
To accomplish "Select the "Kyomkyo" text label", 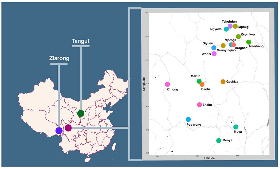I will (x=248, y=34).
